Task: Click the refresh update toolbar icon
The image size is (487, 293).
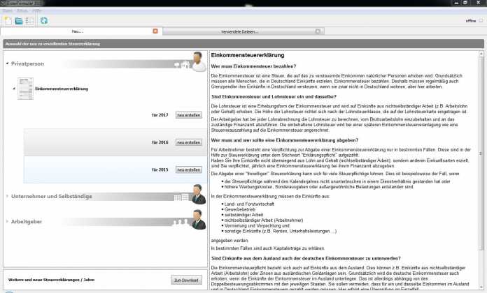Action: [x=44, y=21]
